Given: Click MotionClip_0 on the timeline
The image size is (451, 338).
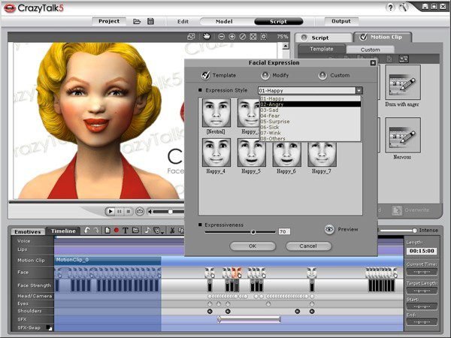Looking at the screenshot, I should 107,261.
